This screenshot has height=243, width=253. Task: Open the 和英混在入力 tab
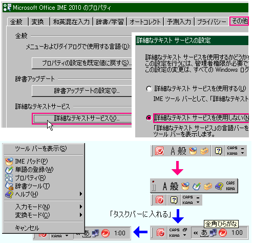click(71, 22)
